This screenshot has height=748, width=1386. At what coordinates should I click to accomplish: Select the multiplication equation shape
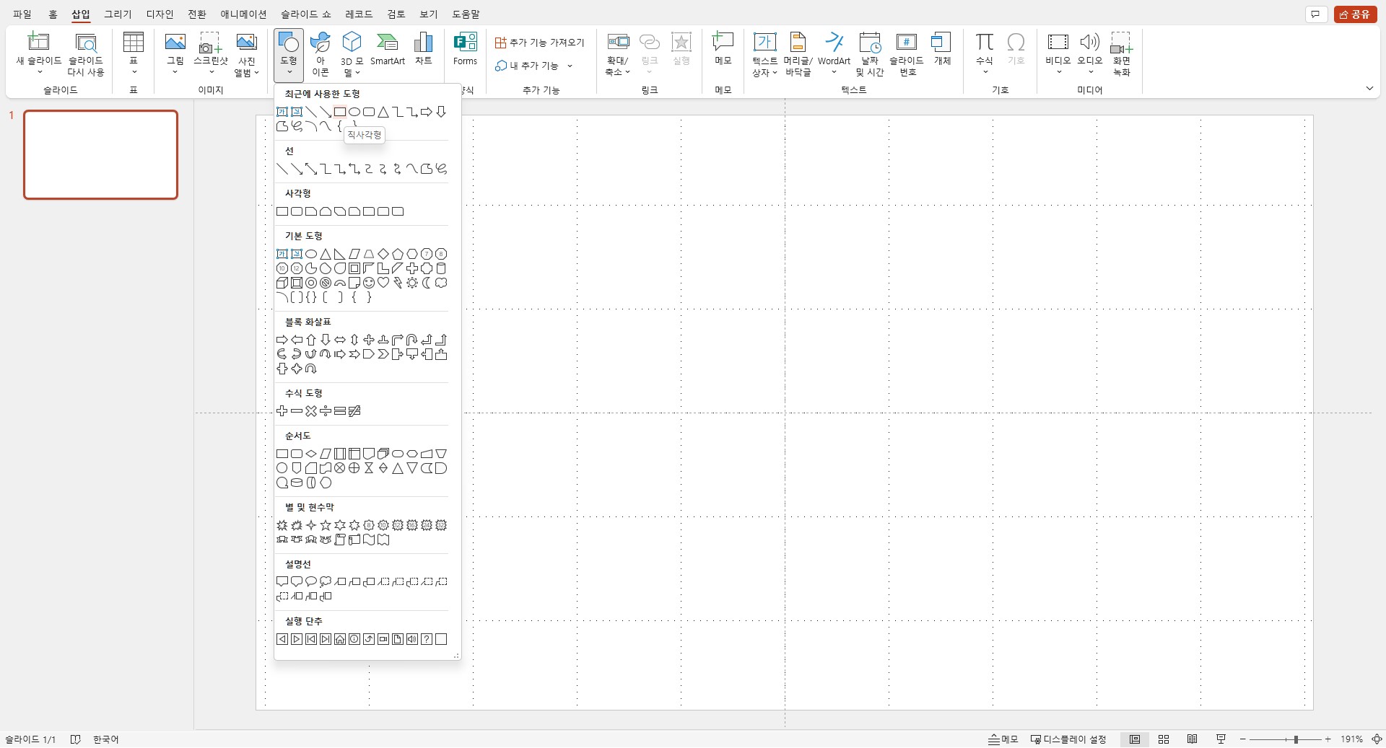(x=311, y=411)
